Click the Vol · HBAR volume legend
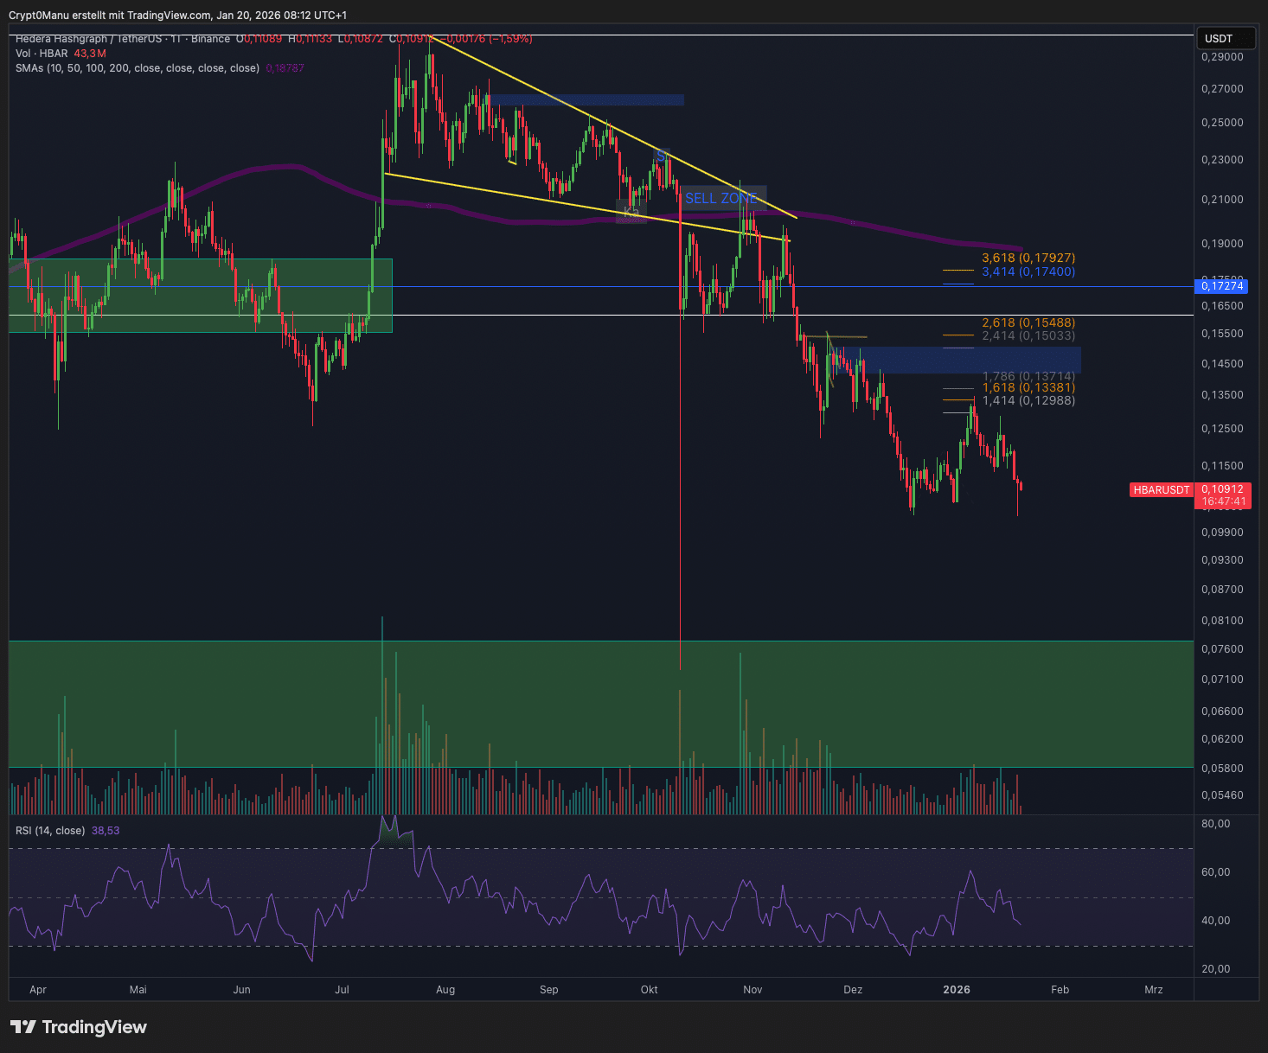 pos(42,54)
